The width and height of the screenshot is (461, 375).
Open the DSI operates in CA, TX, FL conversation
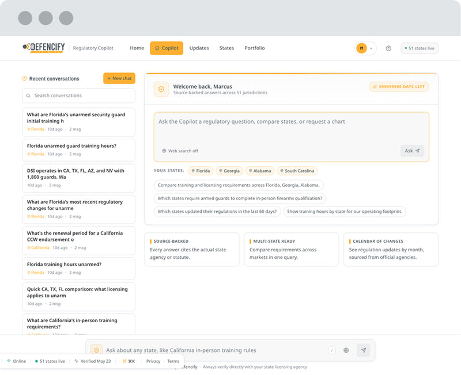[x=79, y=178]
